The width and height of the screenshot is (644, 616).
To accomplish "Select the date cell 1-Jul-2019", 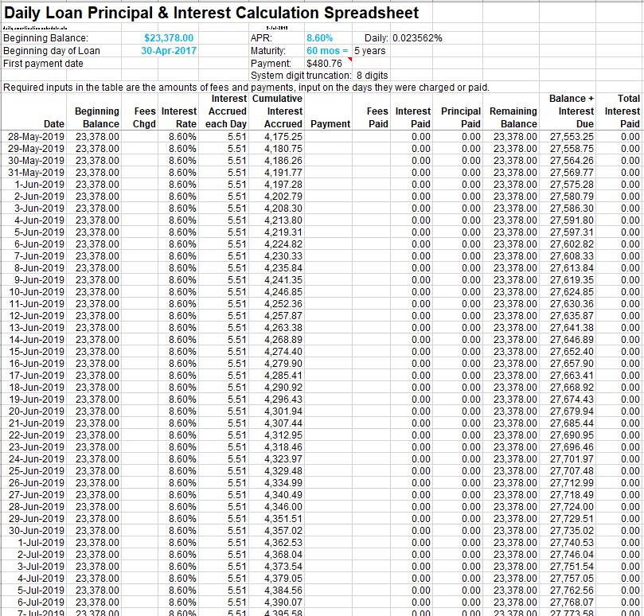I will point(41,542).
